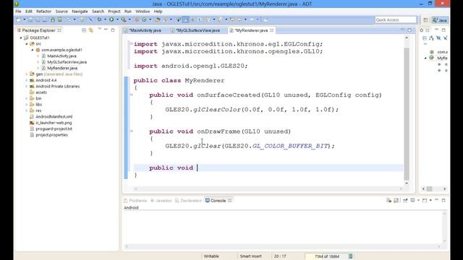
Task: Click Run Garbage Collector trash icon
Action: (x=350, y=256)
